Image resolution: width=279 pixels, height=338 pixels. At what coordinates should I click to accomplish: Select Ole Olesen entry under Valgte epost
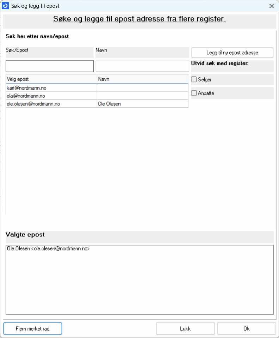(48, 249)
